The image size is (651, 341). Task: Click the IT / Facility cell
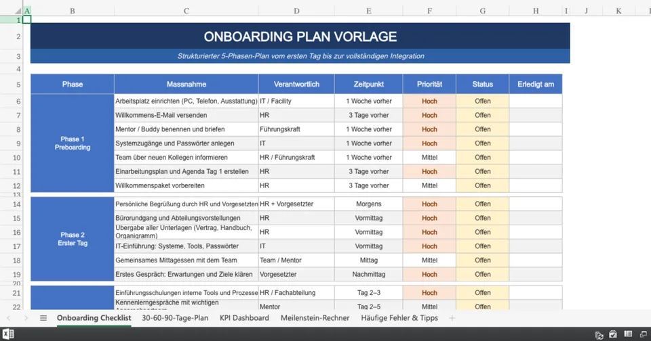click(x=296, y=101)
